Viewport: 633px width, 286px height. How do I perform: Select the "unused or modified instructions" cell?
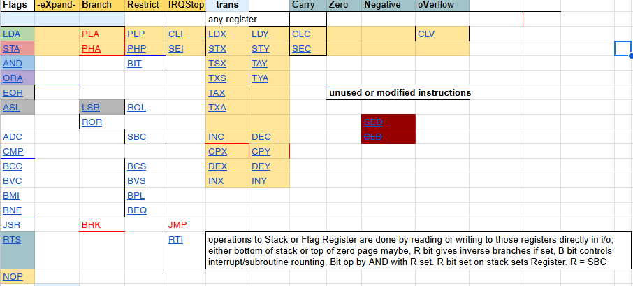coord(400,92)
